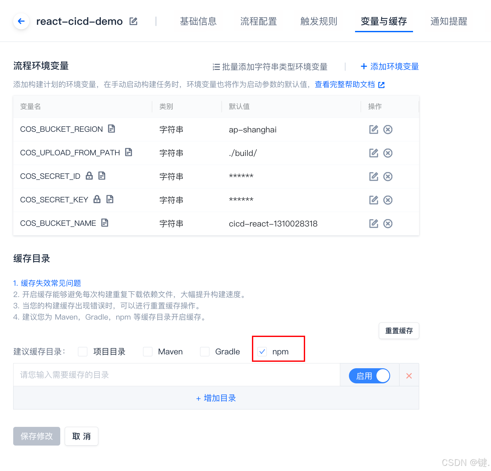491x471 pixels.
Task: Open the 缓存失效常见问题 link
Action: (x=50, y=283)
